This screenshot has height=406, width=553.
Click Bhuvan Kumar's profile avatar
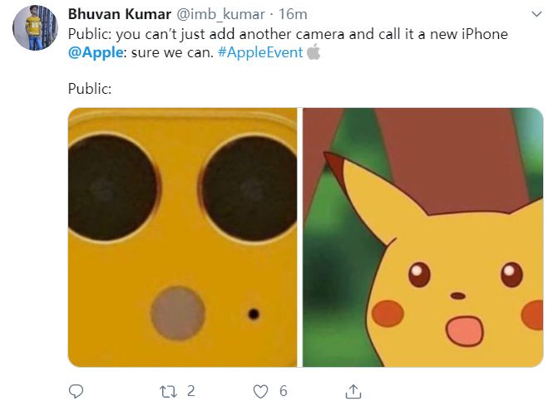(x=35, y=28)
